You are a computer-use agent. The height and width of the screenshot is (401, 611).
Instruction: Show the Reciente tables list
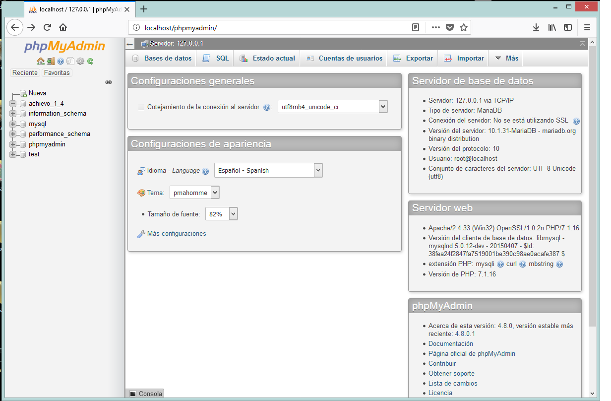click(x=25, y=73)
